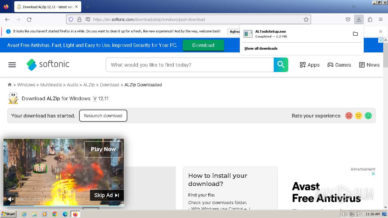Unmute the video ad
Viewport: 388px width, 218px height.
11,199
